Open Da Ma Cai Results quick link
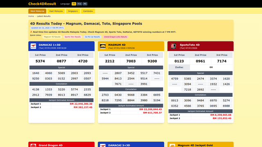Screen dimensions: 262x147 (93, 37)
